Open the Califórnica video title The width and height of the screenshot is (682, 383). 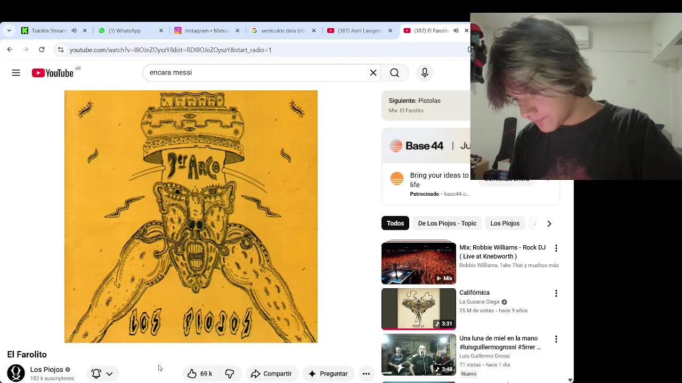click(474, 293)
